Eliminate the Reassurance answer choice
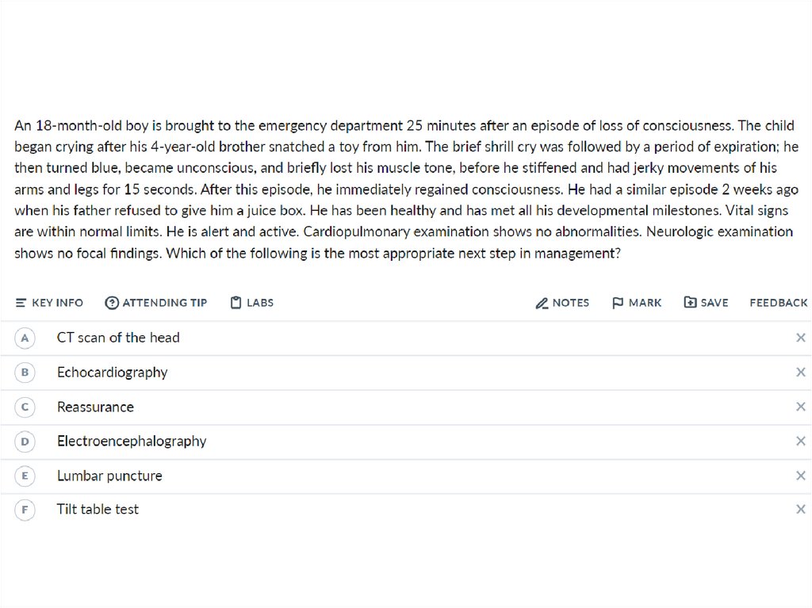This screenshot has height=608, width=812. tap(800, 407)
